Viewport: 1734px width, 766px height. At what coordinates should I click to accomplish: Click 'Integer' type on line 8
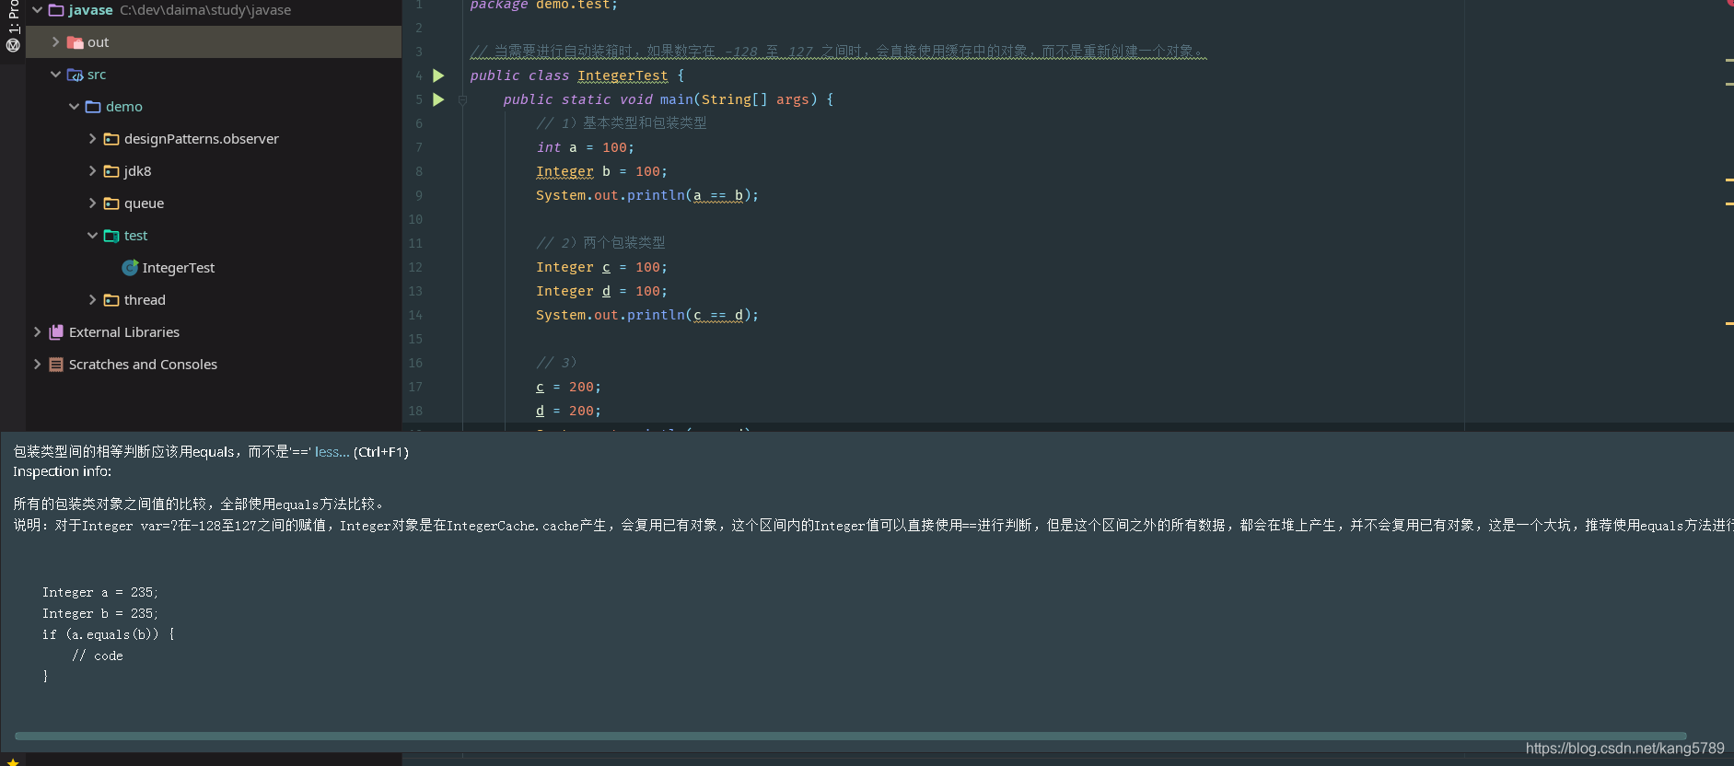click(564, 171)
